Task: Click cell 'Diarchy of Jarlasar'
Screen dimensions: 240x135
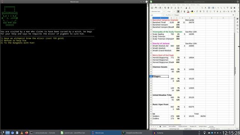Action: [161, 43]
